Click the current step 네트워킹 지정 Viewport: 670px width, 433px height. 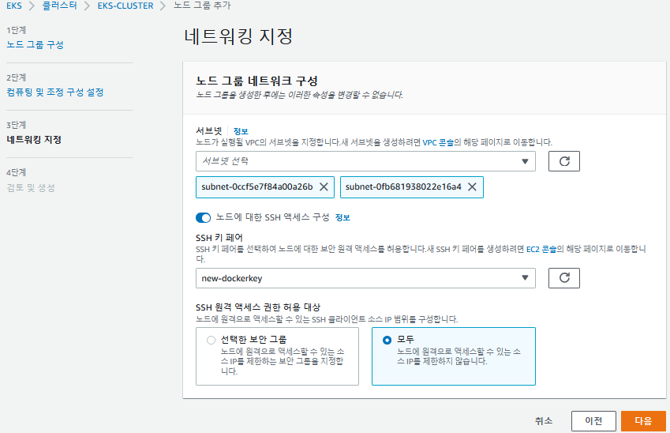point(34,140)
